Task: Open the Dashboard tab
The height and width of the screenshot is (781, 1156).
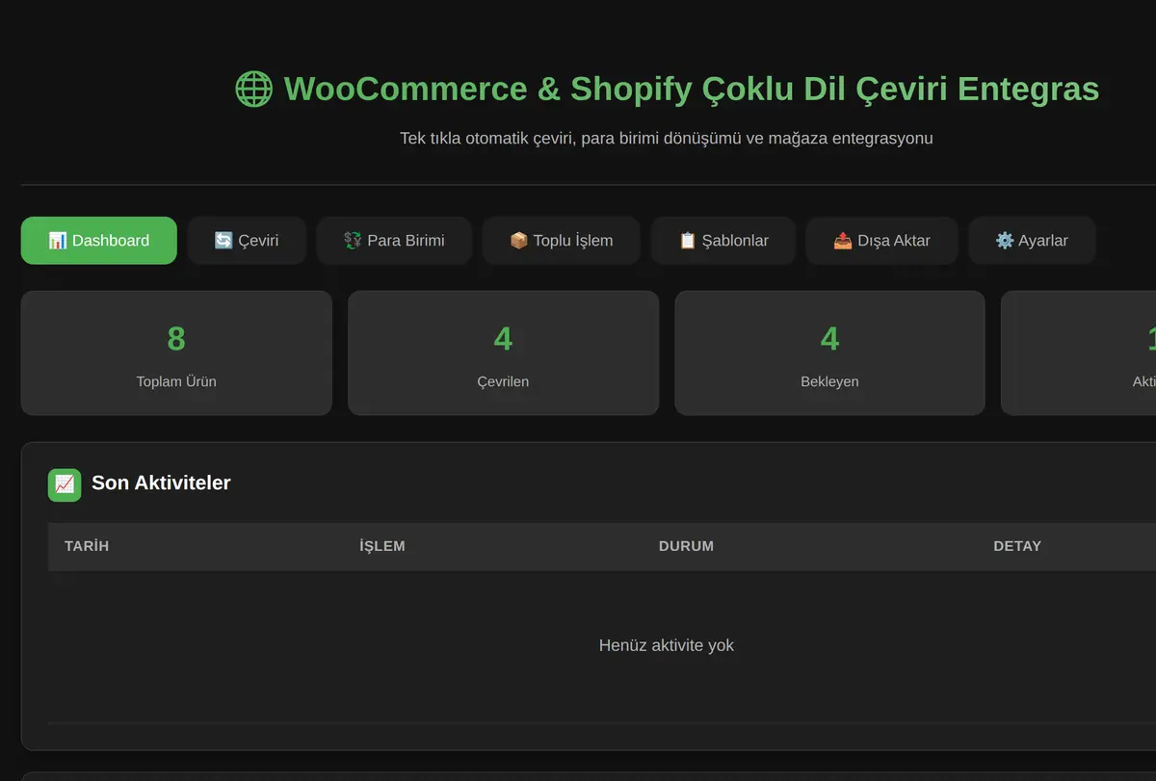Action: tap(99, 241)
